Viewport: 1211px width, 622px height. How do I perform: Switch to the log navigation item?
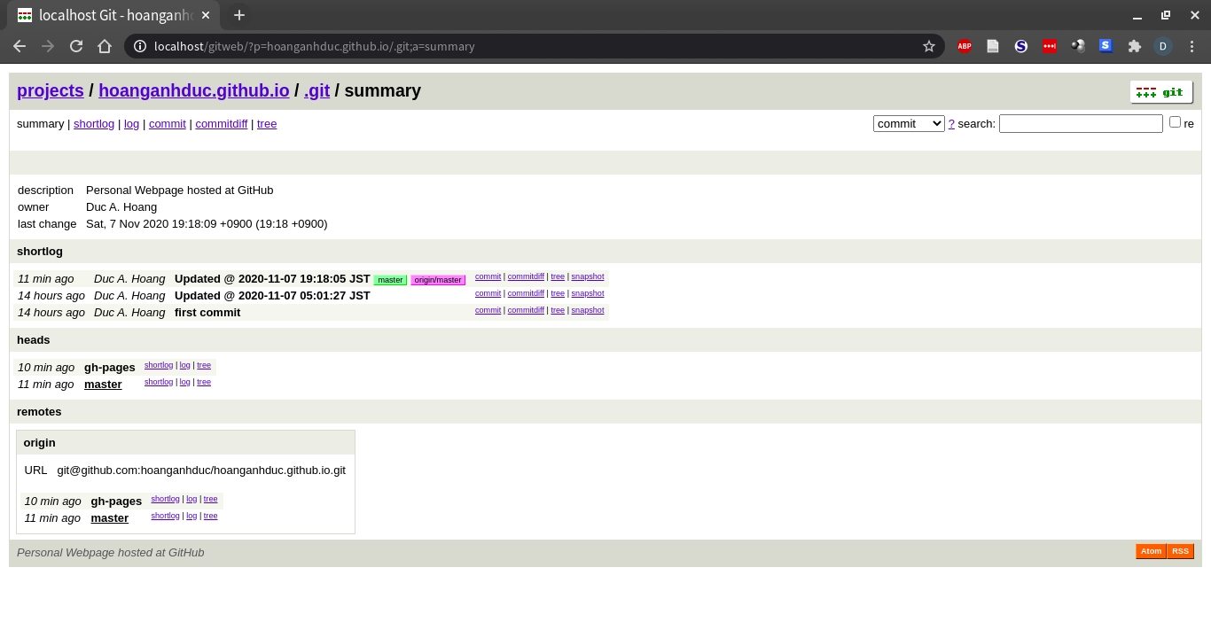pos(131,124)
